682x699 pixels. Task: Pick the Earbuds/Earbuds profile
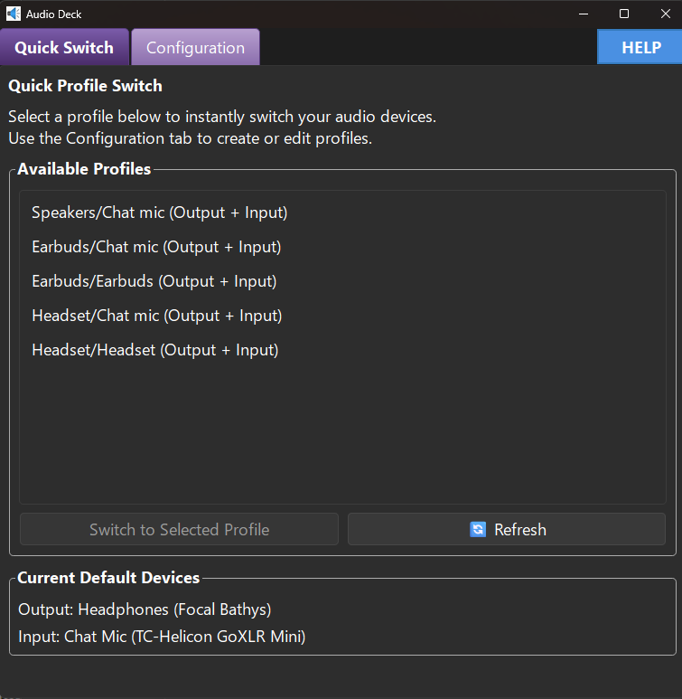(x=154, y=281)
